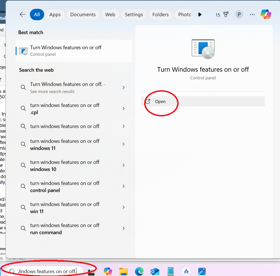Open the three-dot more options menu
The height and width of the screenshot is (276, 280).
click(x=252, y=15)
